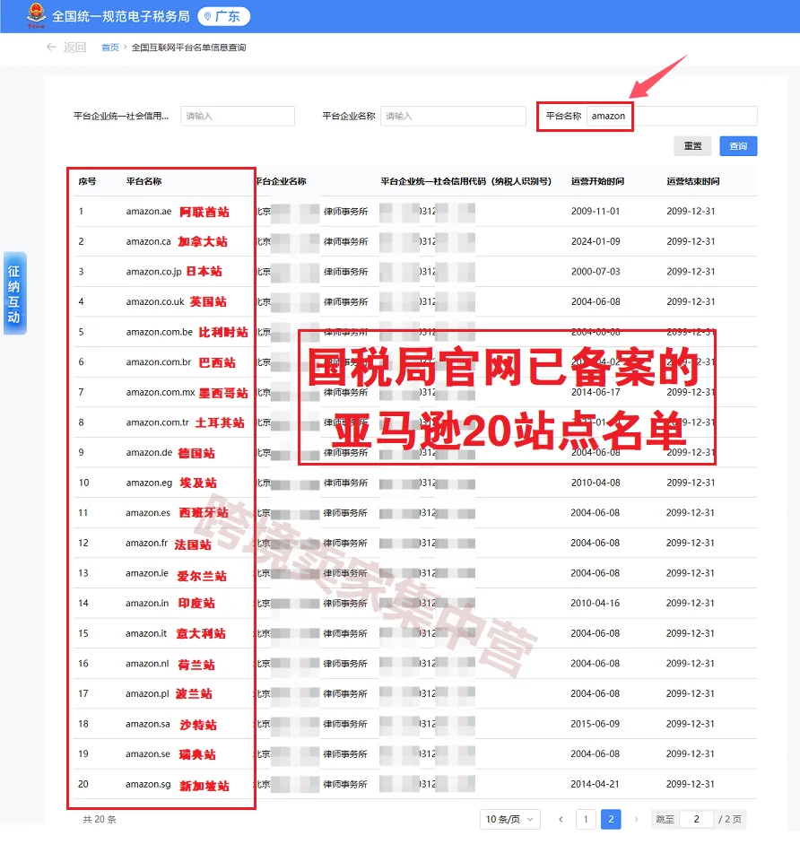
Task: Click the 共 20 条 total count text
Action: coord(100,819)
